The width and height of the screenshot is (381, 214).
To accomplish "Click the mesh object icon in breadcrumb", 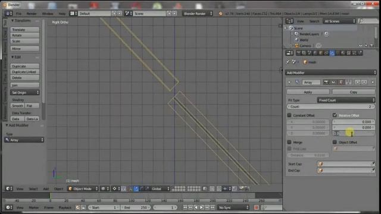I will pos(305,62).
